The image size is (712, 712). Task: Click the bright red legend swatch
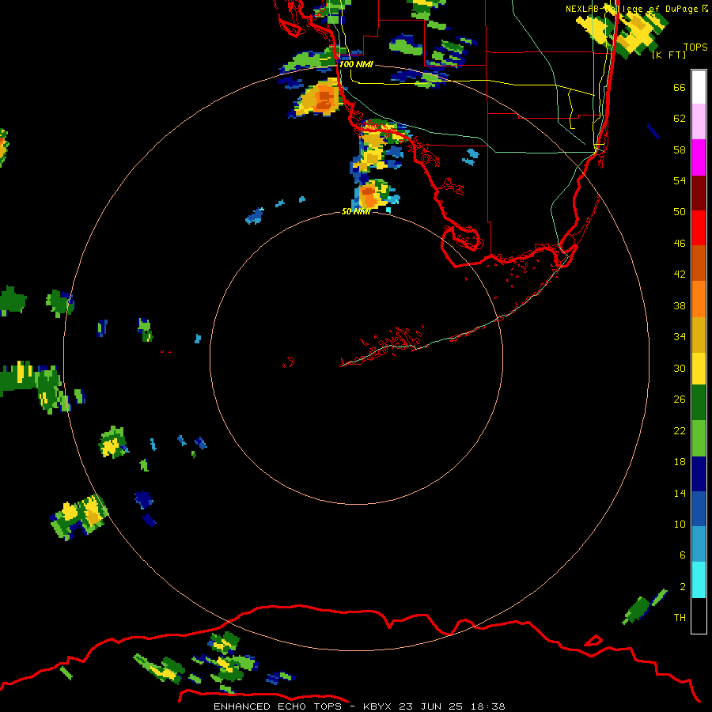699,228
